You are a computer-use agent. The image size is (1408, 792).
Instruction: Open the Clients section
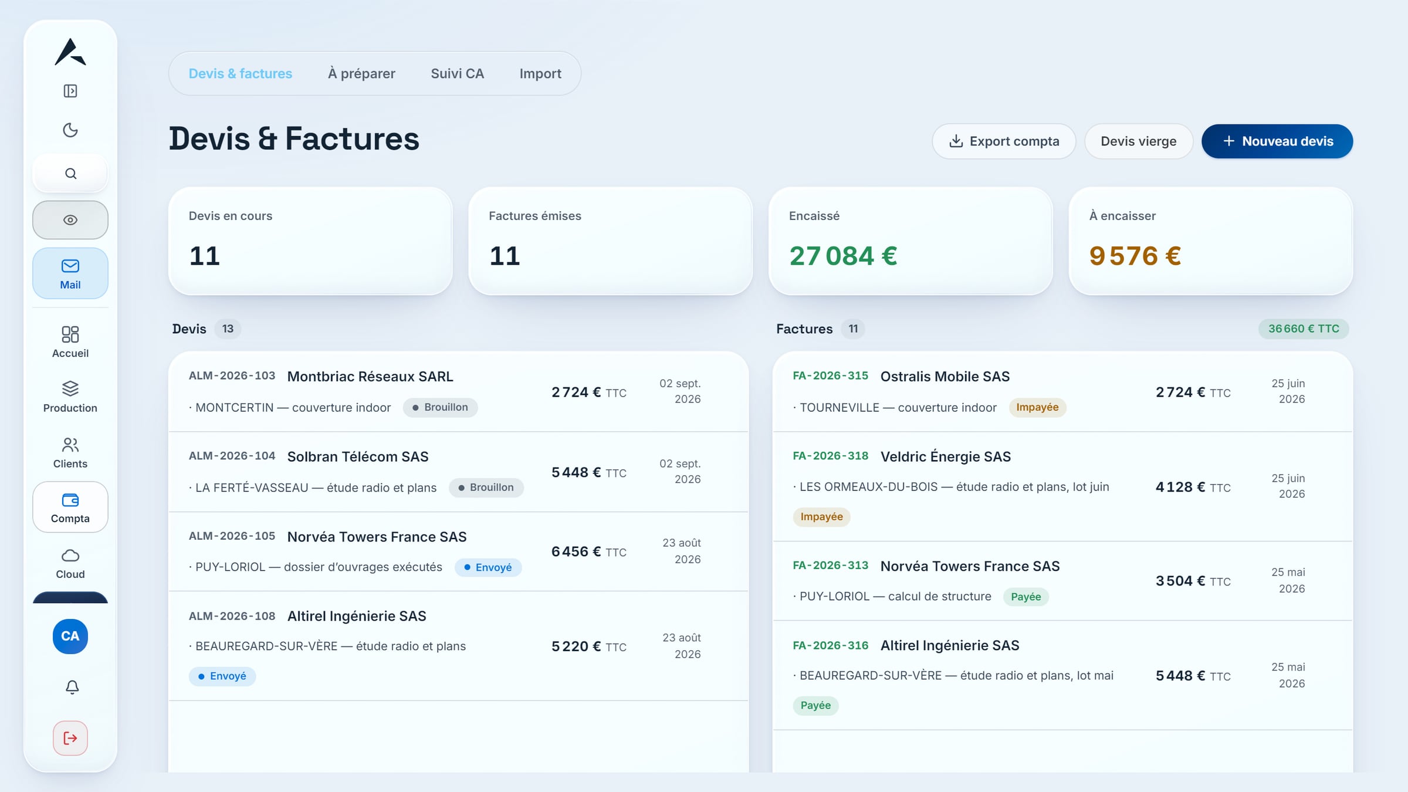(70, 452)
